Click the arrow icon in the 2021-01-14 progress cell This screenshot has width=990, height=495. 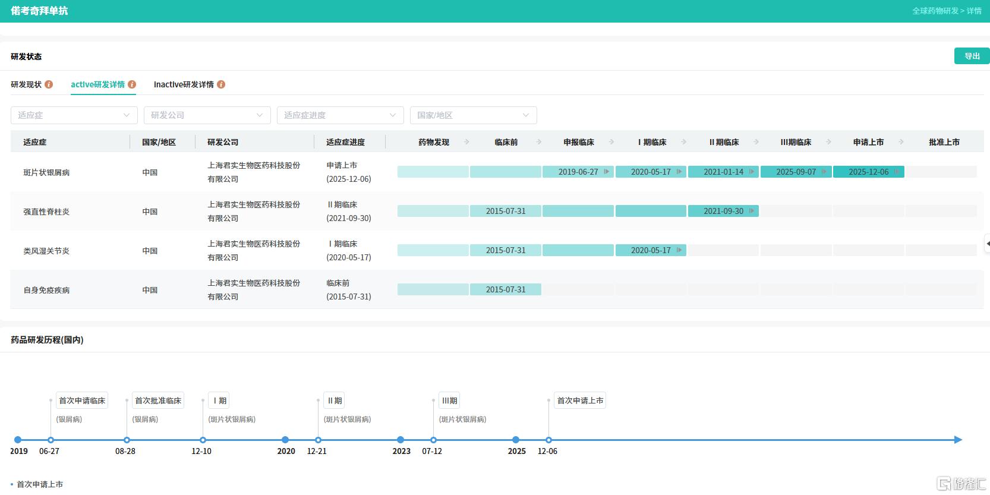coord(751,172)
